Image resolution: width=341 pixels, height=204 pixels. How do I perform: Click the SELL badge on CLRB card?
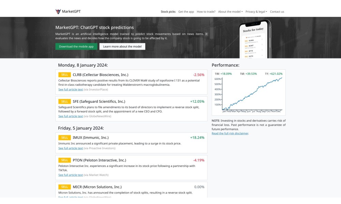tap(64, 75)
